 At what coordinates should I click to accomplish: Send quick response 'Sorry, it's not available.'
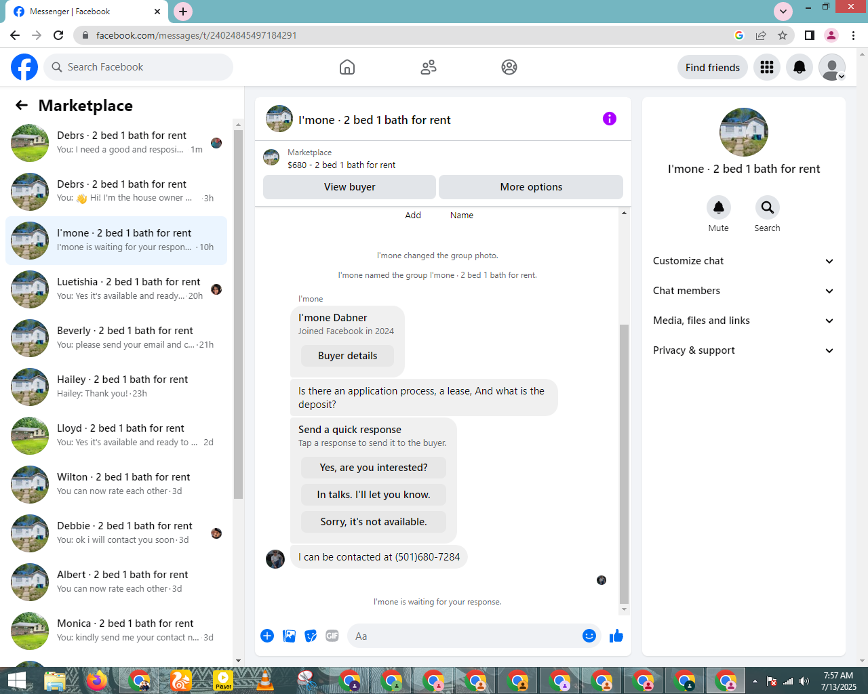point(374,522)
